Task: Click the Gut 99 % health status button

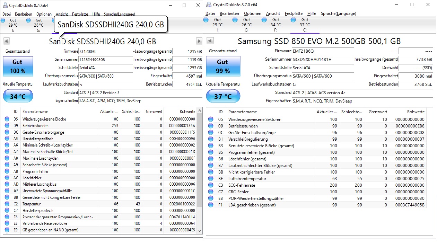Action: coord(222,66)
